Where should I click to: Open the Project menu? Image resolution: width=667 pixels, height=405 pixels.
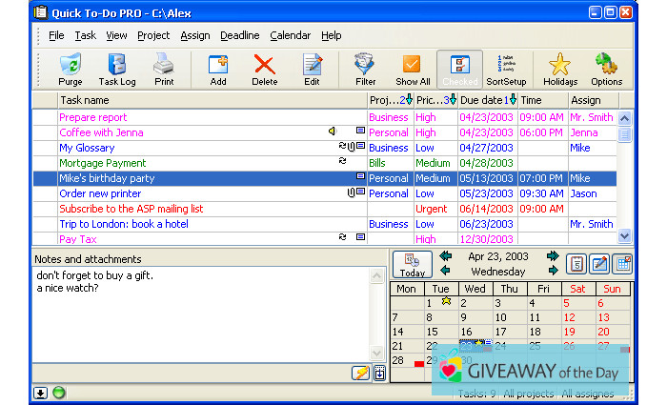tap(153, 35)
